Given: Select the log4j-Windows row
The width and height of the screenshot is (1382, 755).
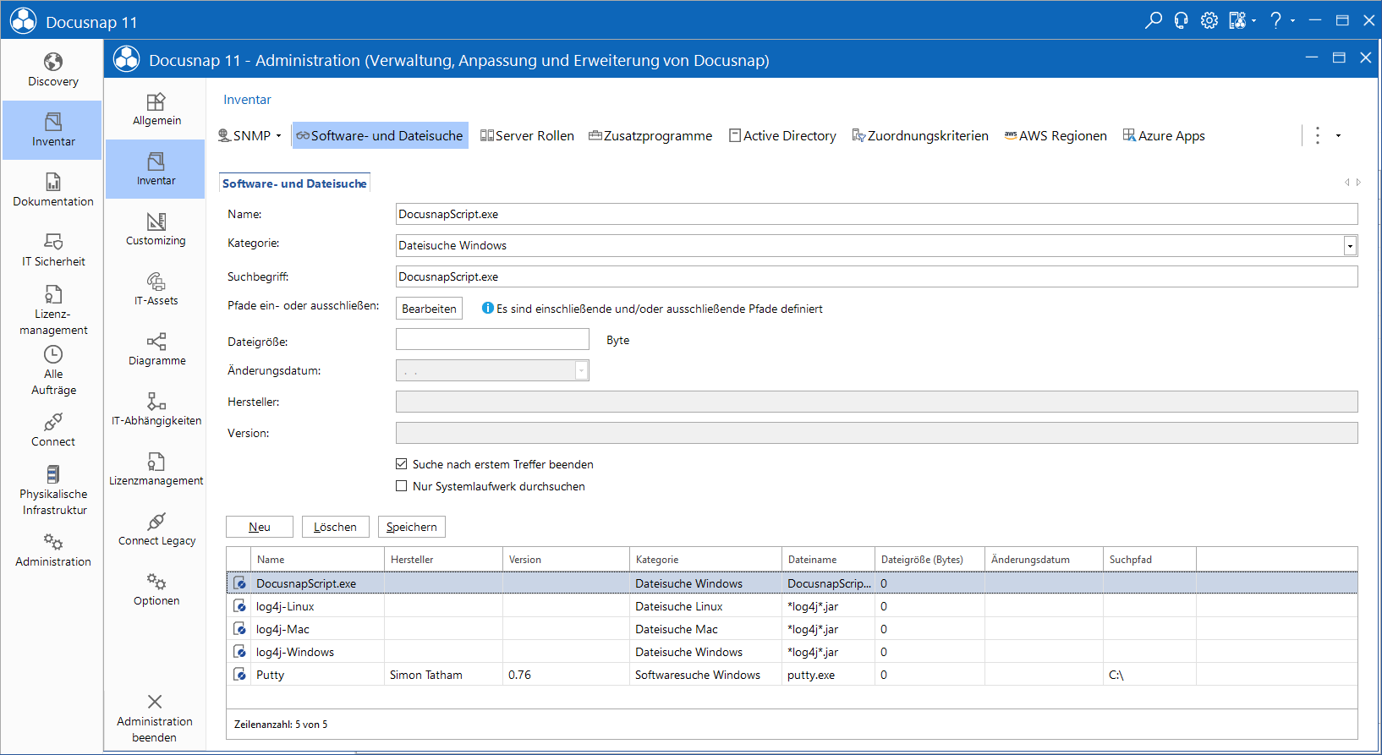Looking at the screenshot, I should 792,652.
